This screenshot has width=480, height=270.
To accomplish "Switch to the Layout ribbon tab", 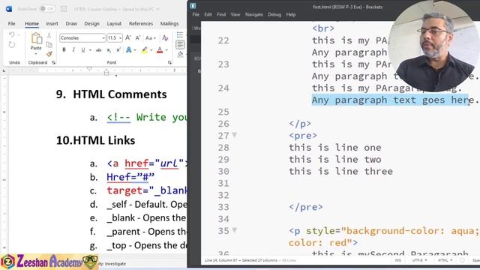I will (114, 23).
